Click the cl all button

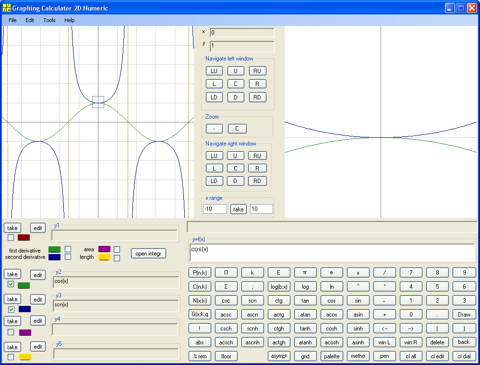point(411,356)
